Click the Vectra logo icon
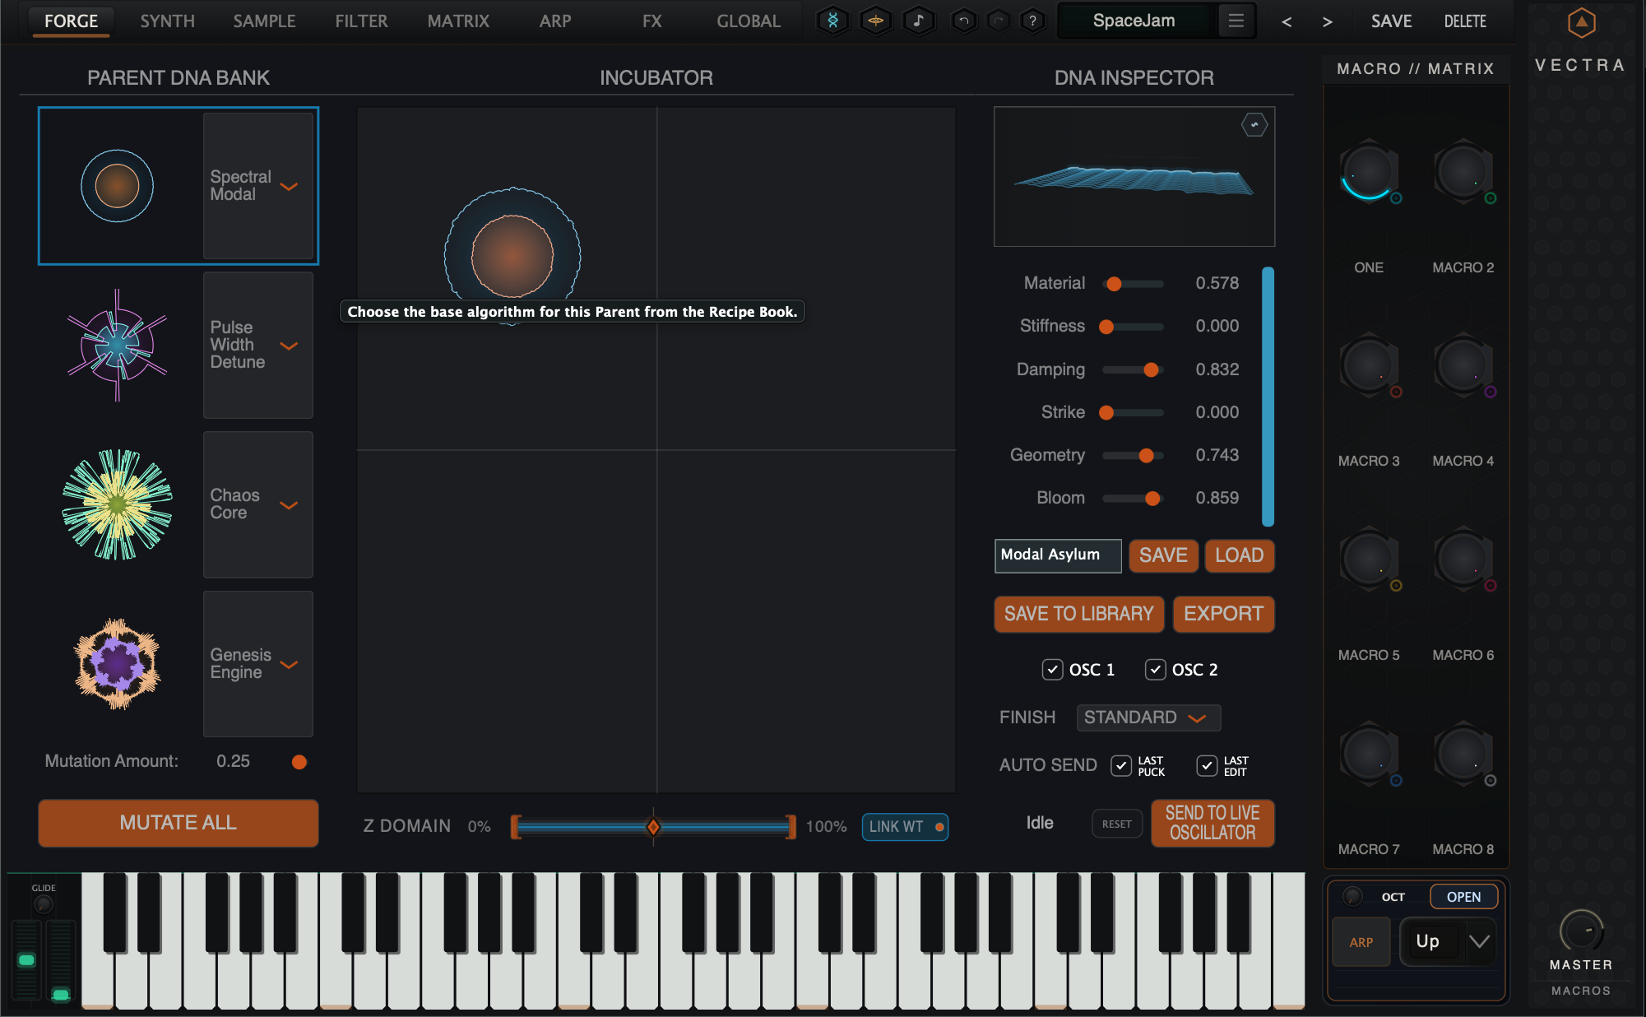The image size is (1646, 1017). [1580, 22]
